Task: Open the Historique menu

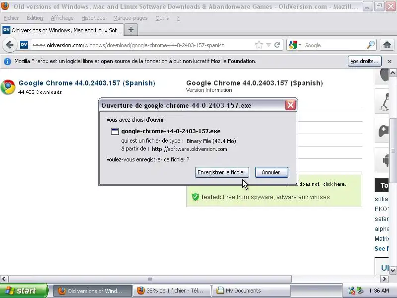Action: [93, 18]
